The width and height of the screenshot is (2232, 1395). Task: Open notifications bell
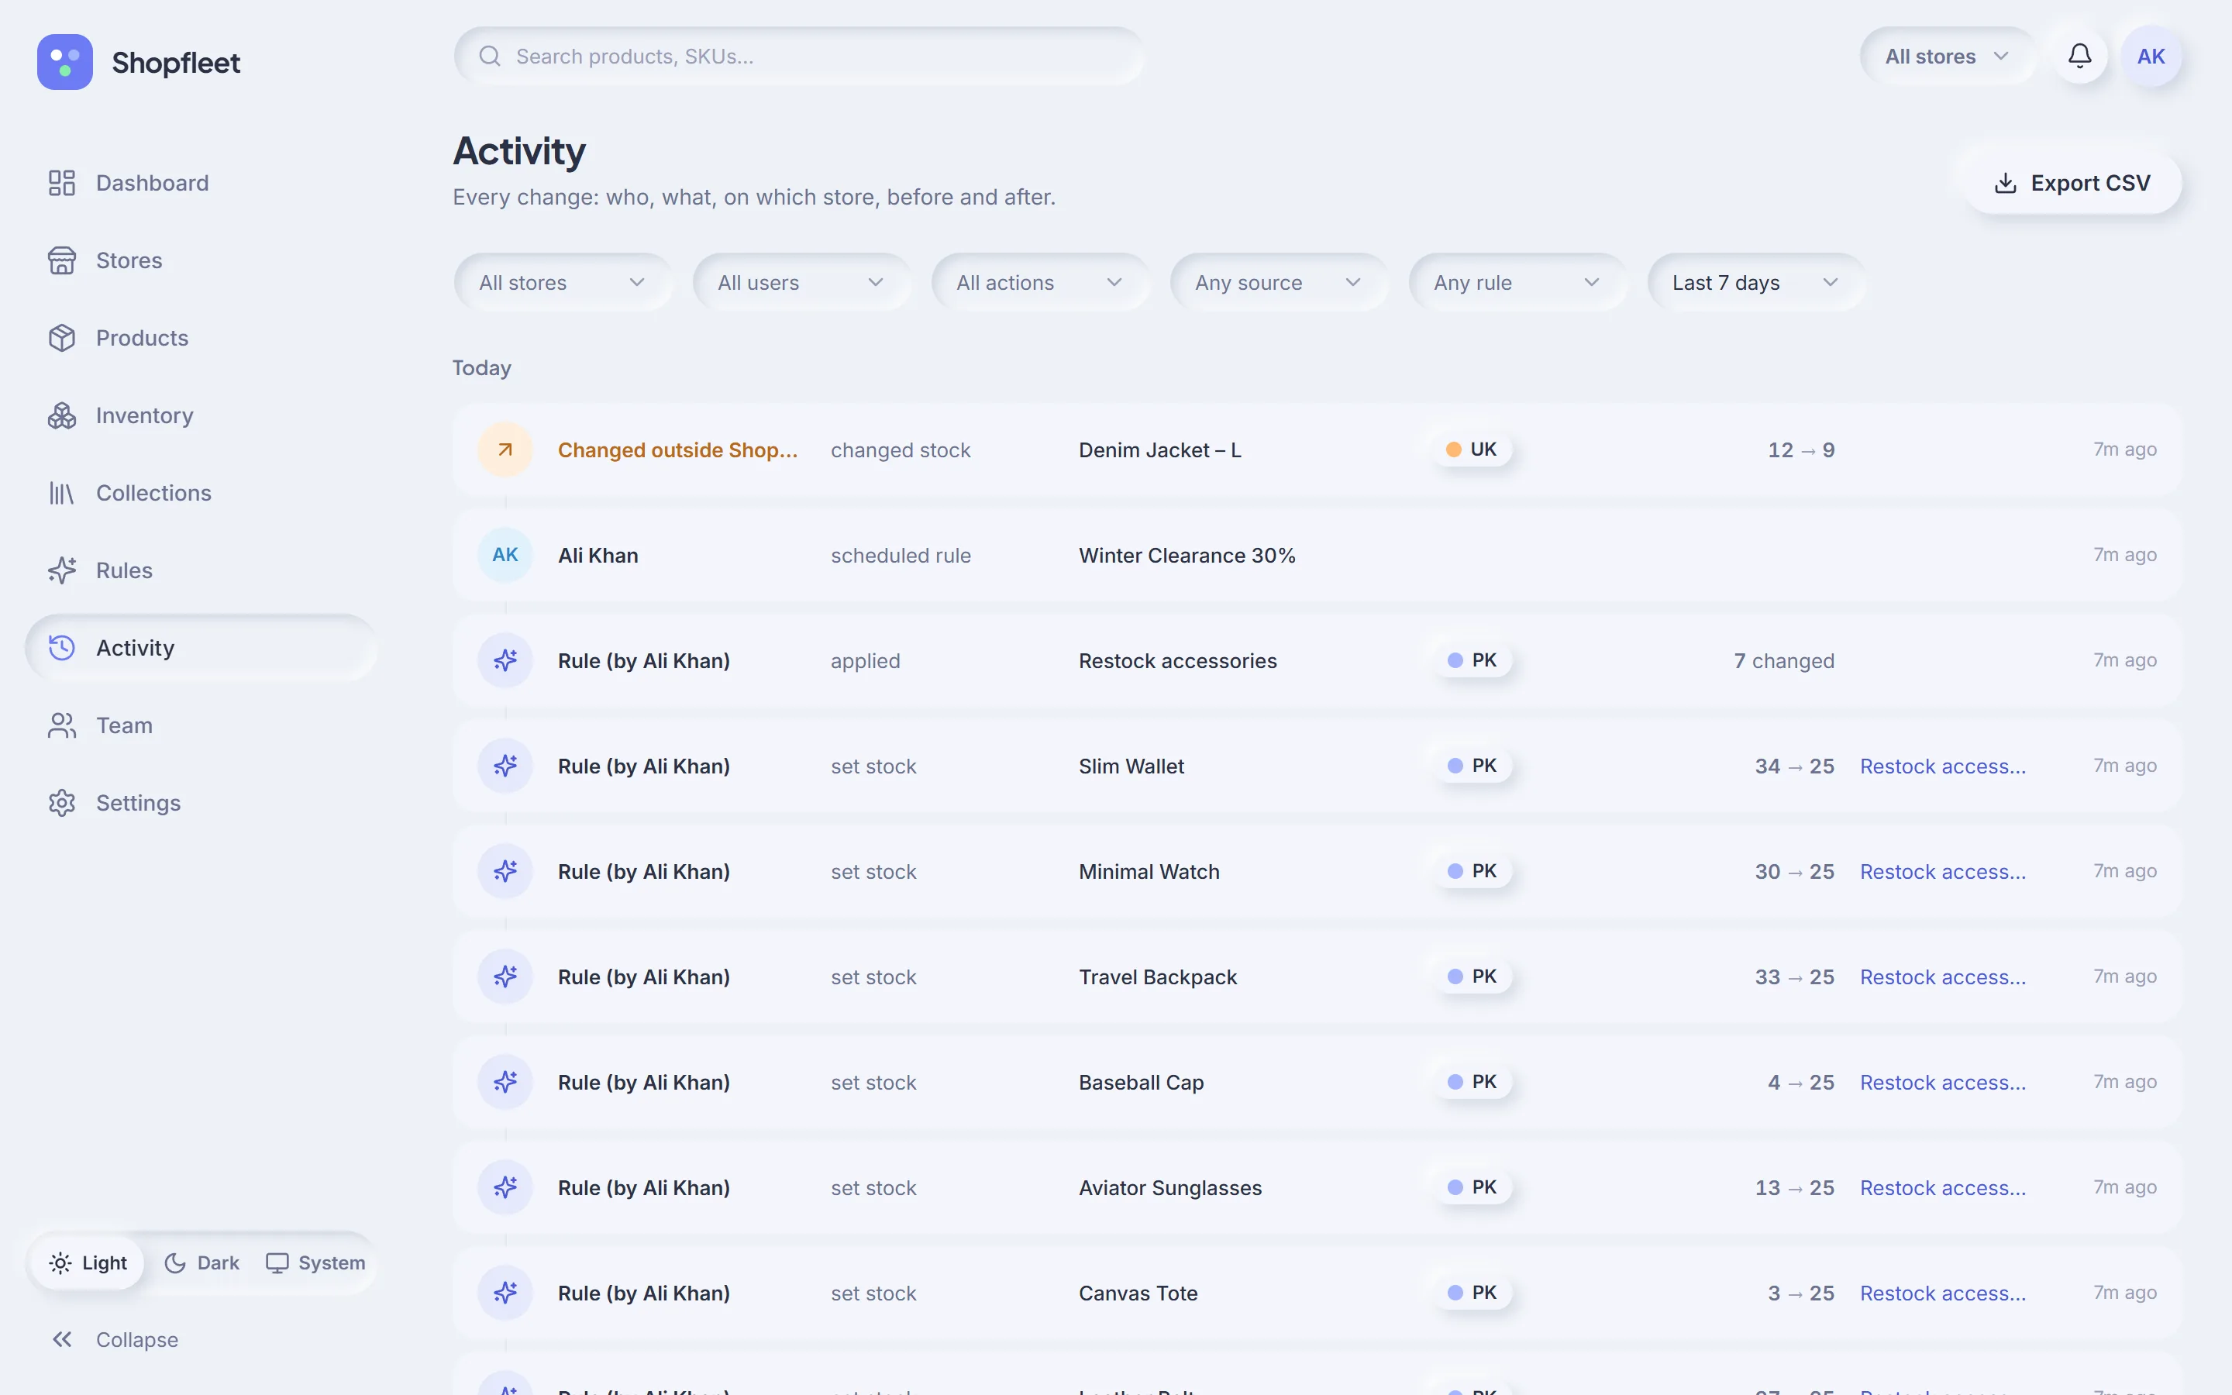[x=2079, y=57]
